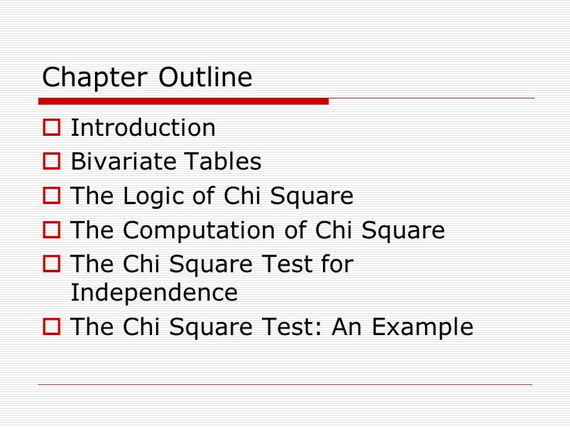
Task: Select The Logic of Chi Square line
Action: point(211,196)
